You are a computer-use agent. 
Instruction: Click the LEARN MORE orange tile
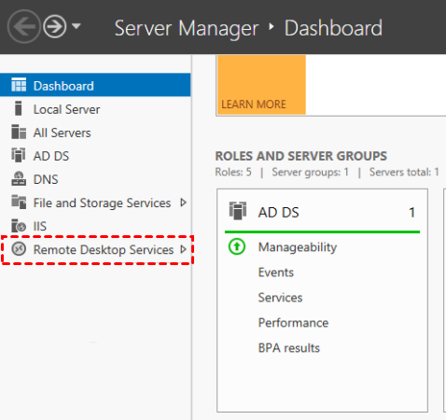pos(261,85)
